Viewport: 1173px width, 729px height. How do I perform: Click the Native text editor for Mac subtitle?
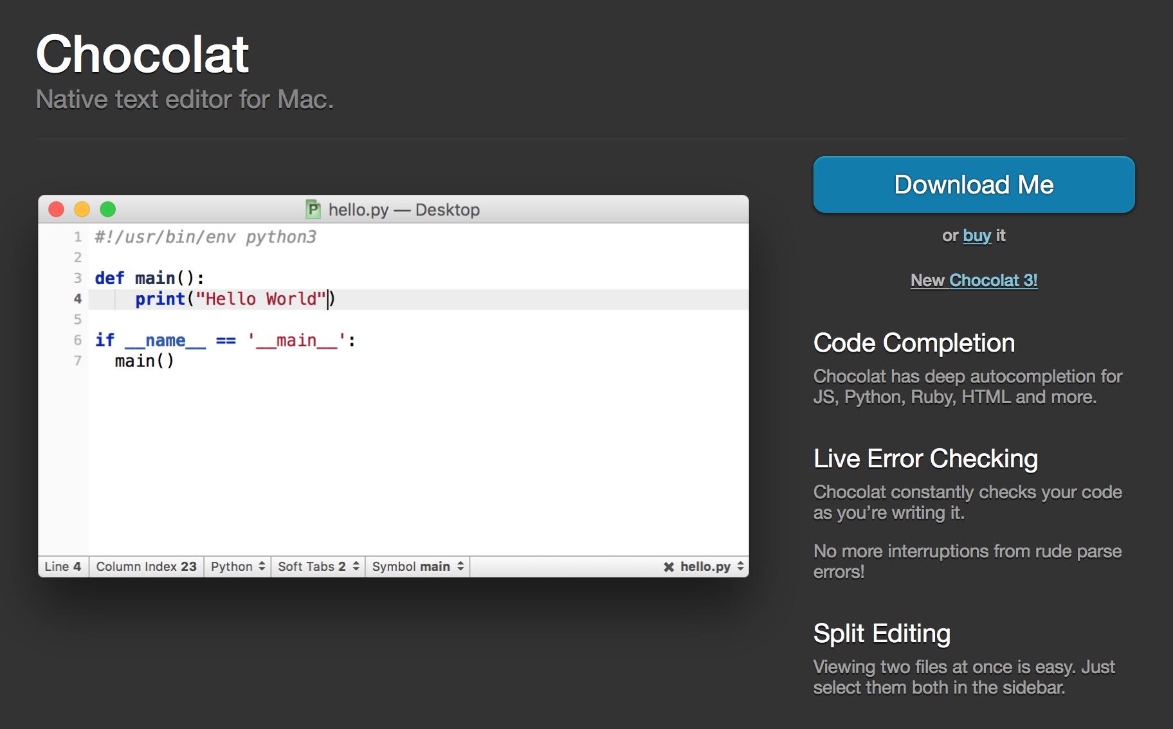tap(185, 100)
